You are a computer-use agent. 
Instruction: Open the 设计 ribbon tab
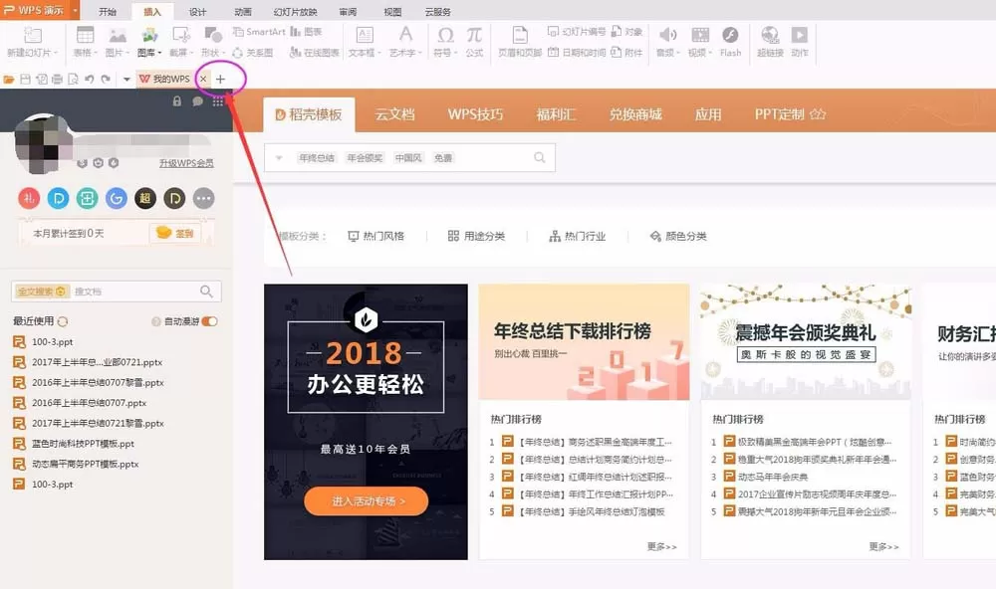[197, 11]
